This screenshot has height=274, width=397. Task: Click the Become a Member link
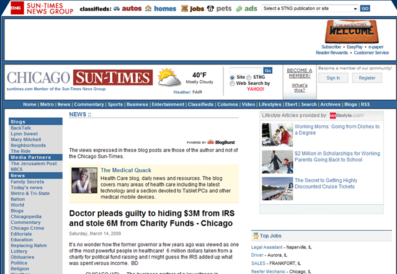tap(299, 73)
